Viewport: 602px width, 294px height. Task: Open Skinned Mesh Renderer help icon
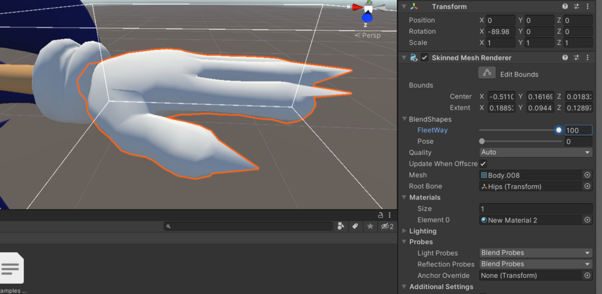coord(565,58)
